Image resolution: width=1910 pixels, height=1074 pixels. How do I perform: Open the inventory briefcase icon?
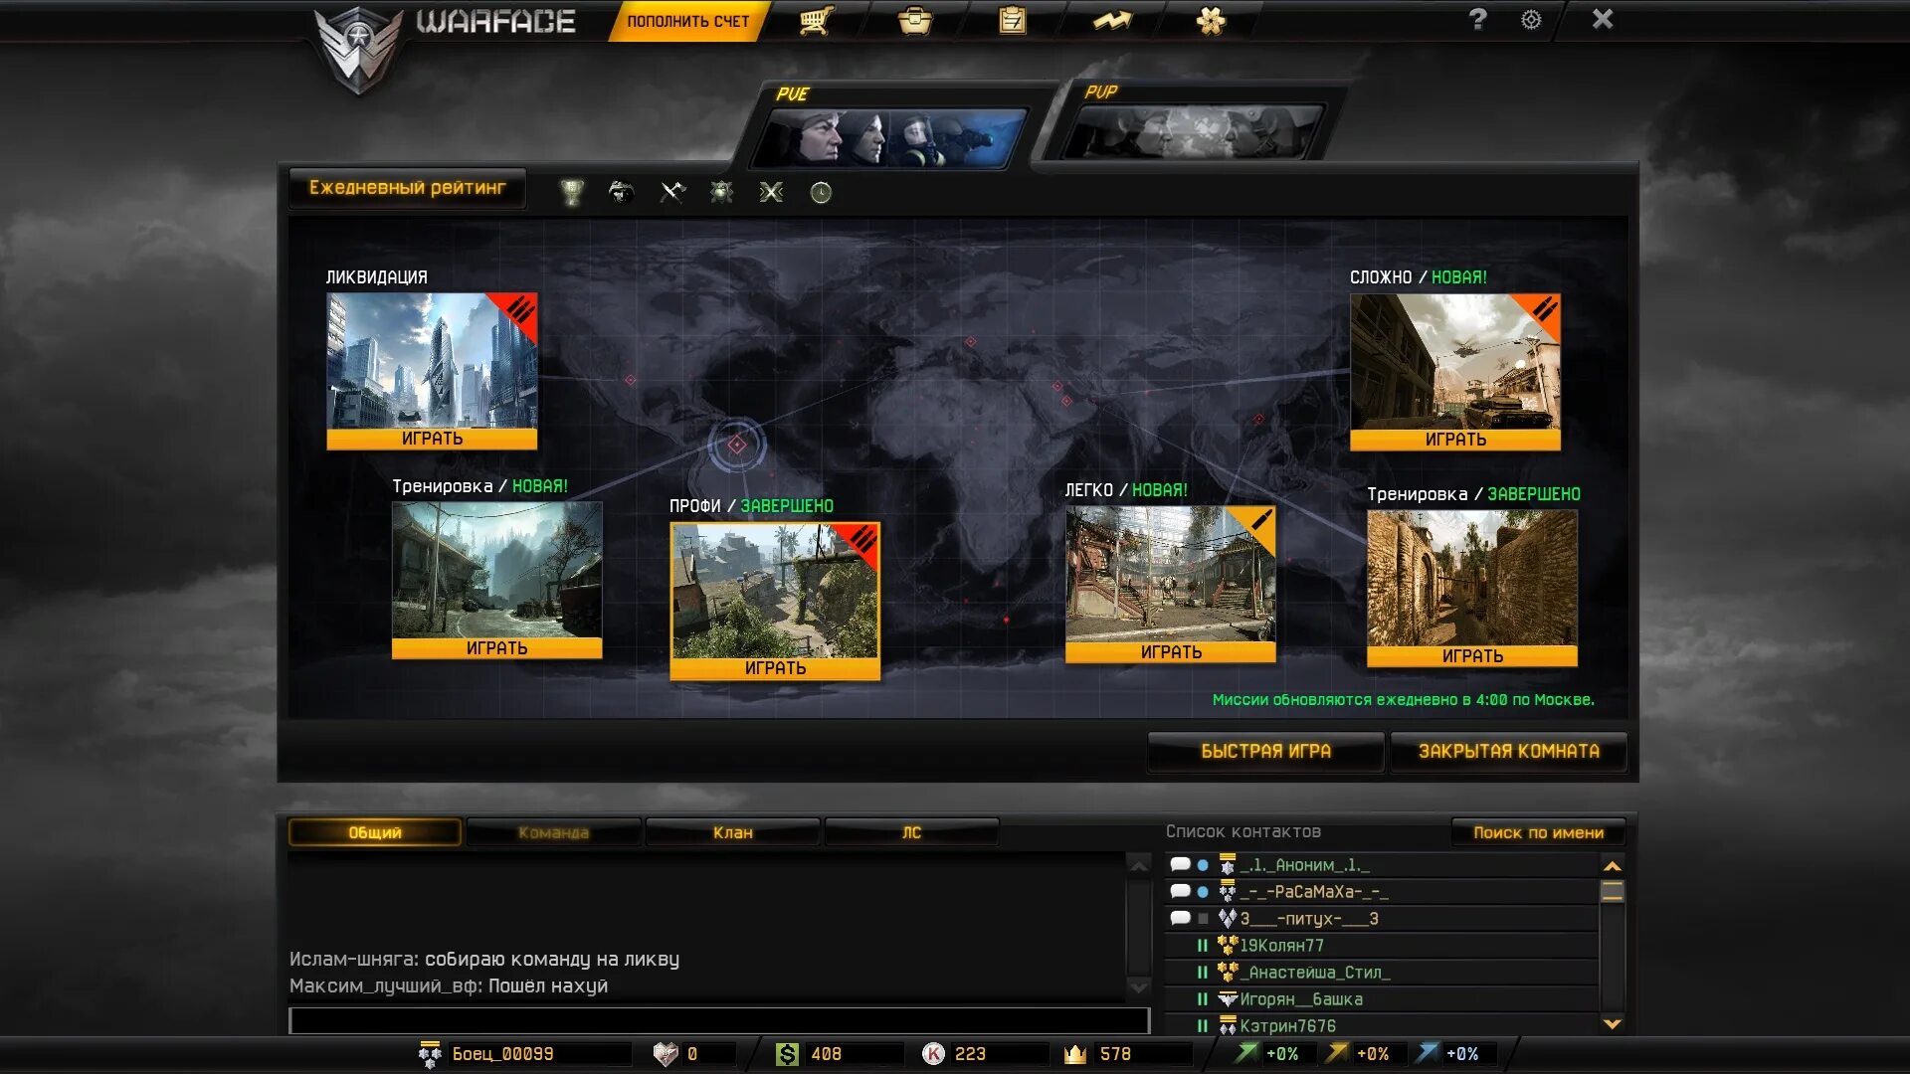pos(915,21)
